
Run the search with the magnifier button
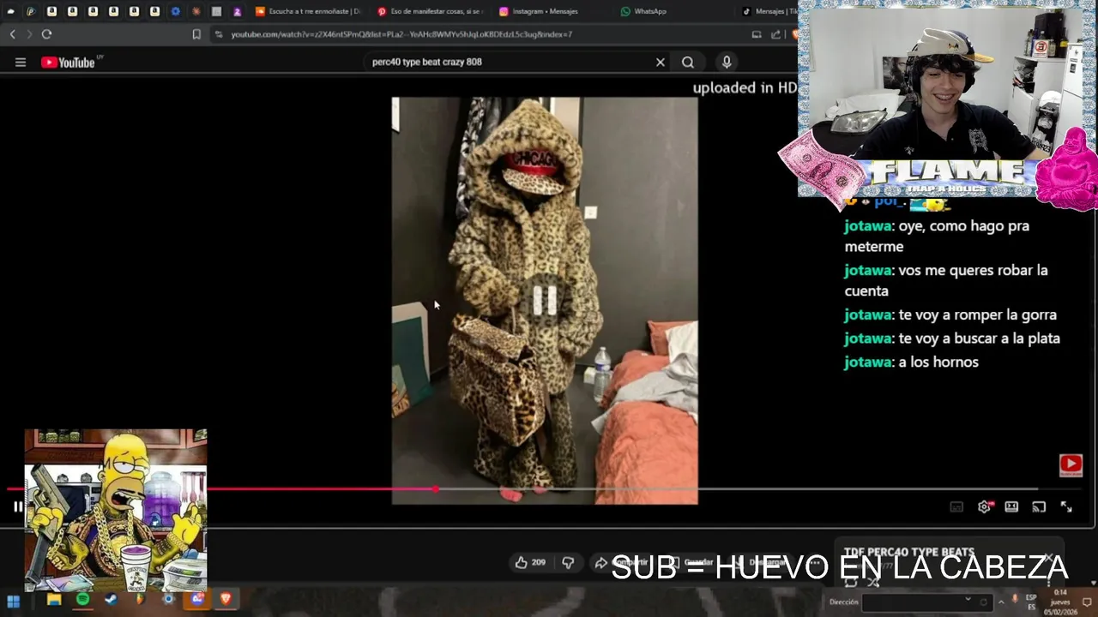(x=688, y=62)
